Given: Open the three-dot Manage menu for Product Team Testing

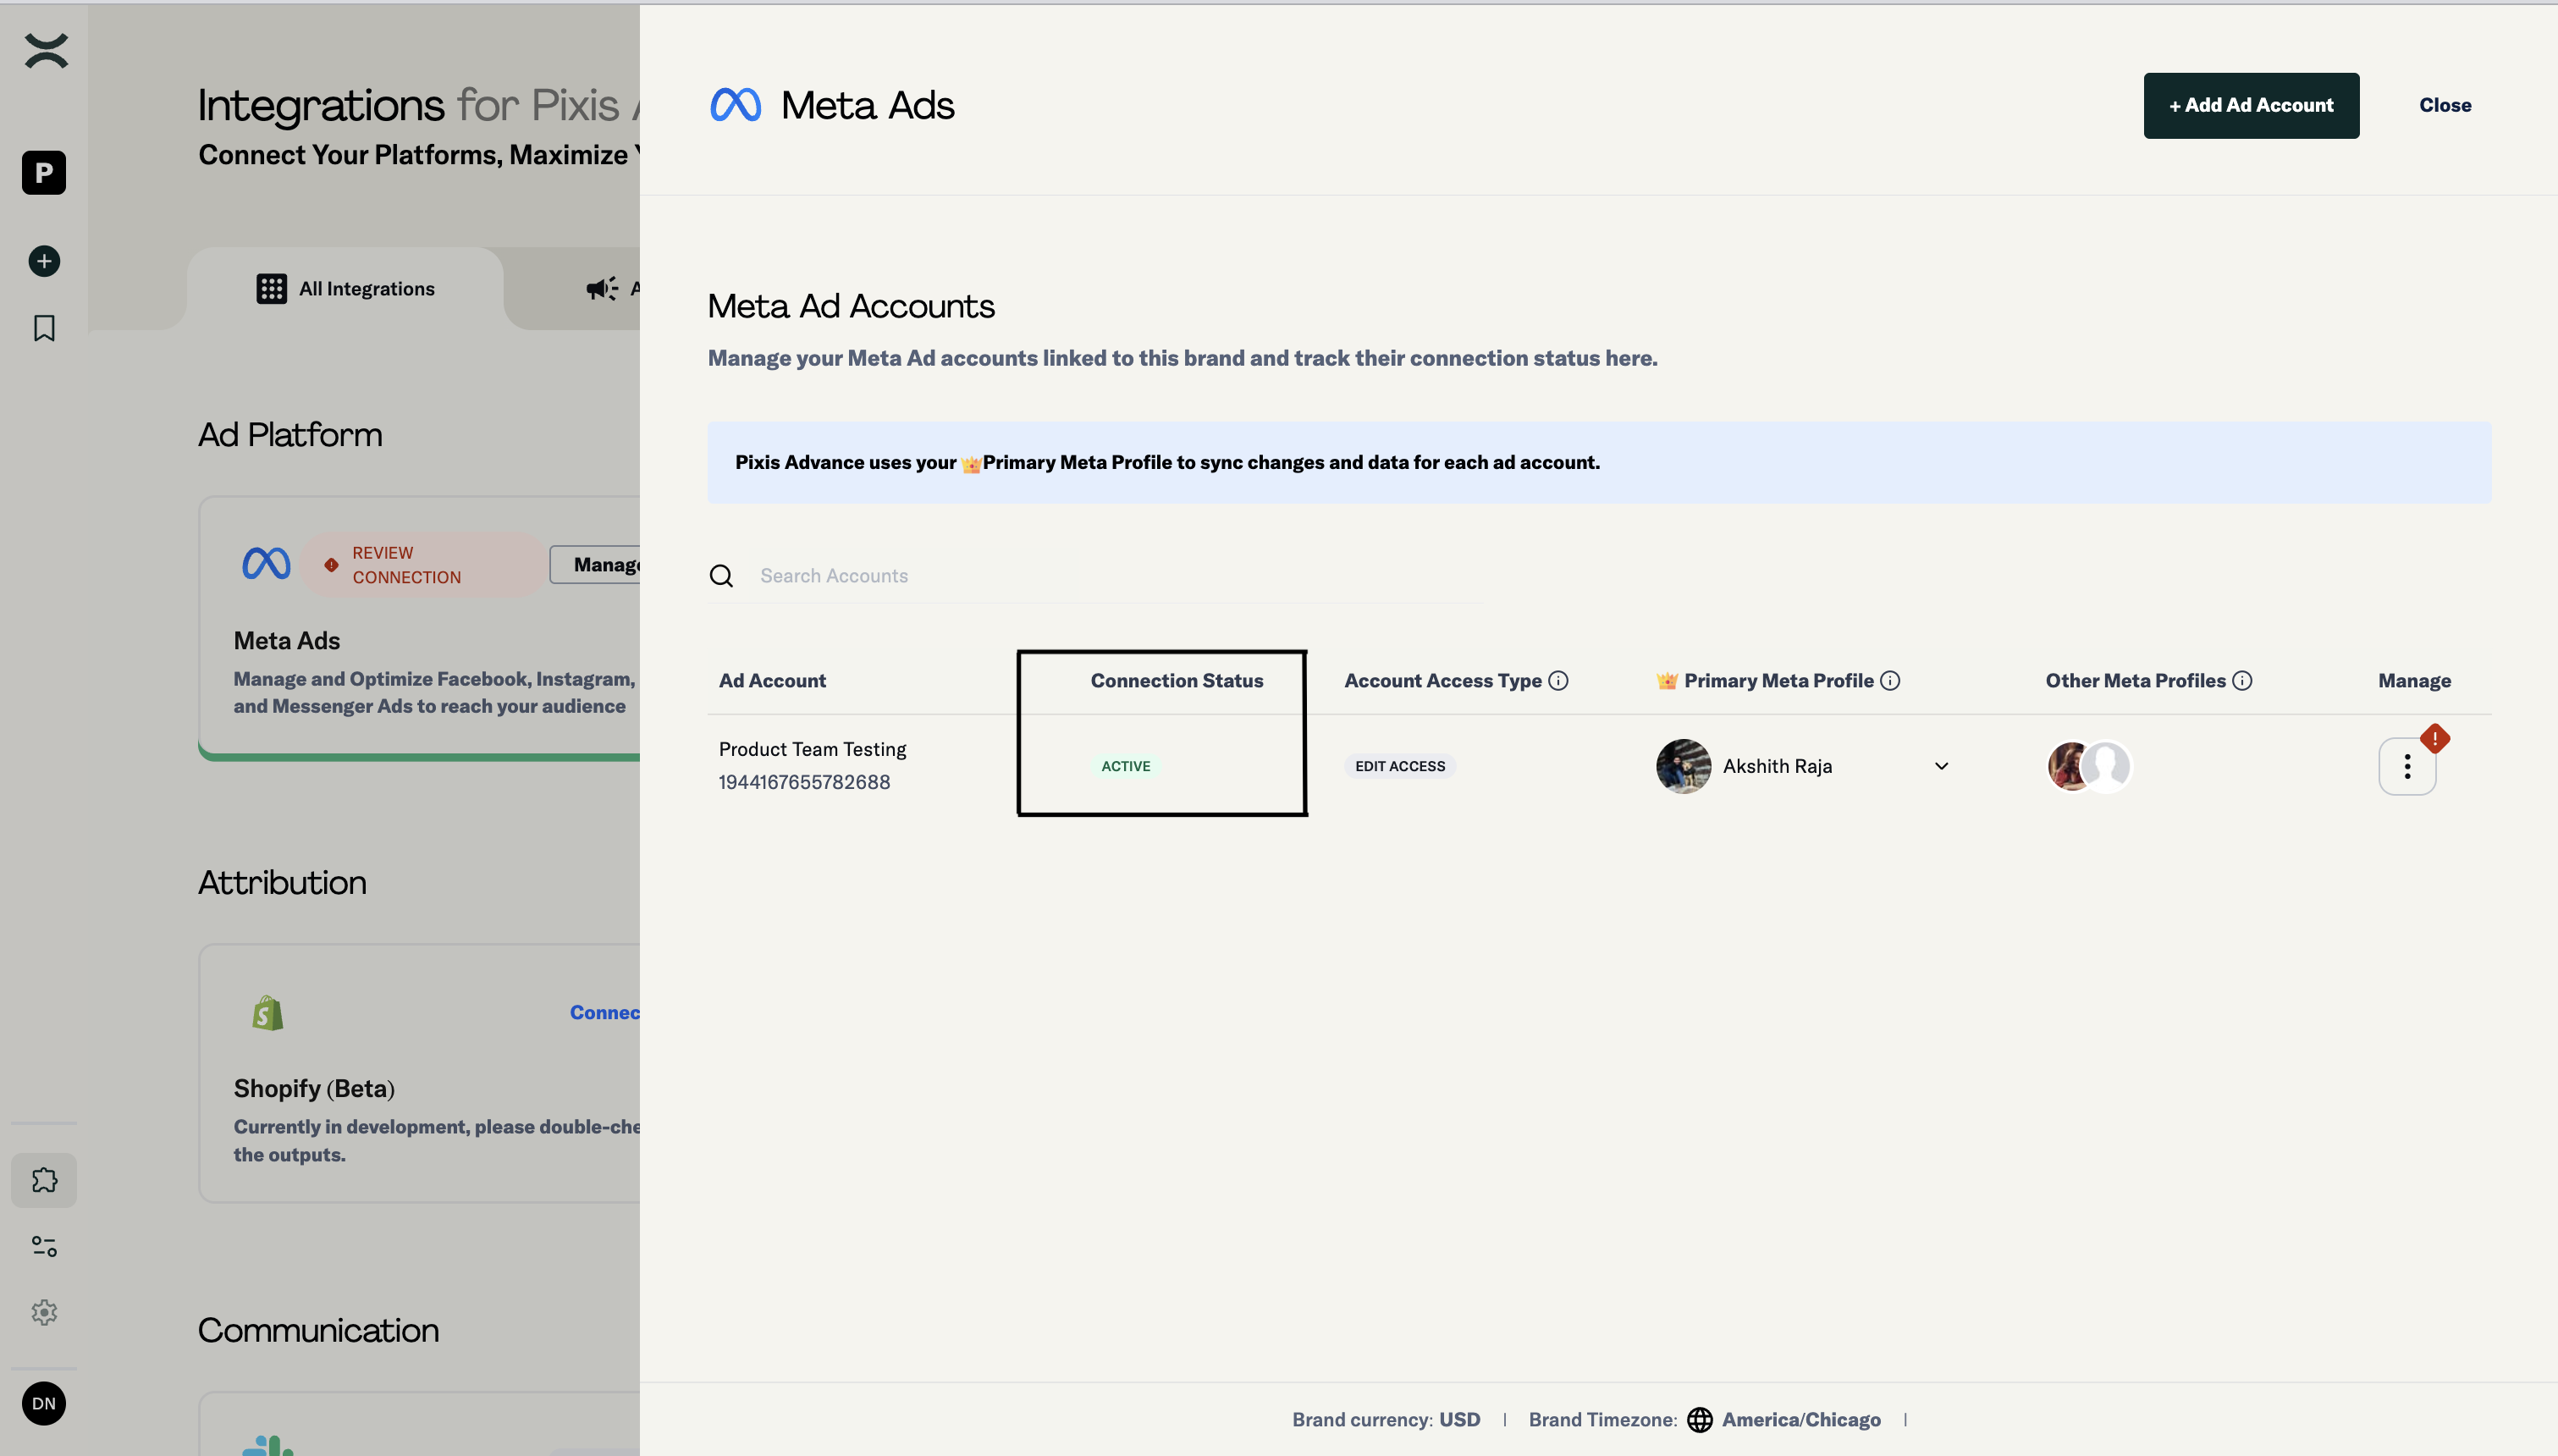Looking at the screenshot, I should pyautogui.click(x=2407, y=765).
